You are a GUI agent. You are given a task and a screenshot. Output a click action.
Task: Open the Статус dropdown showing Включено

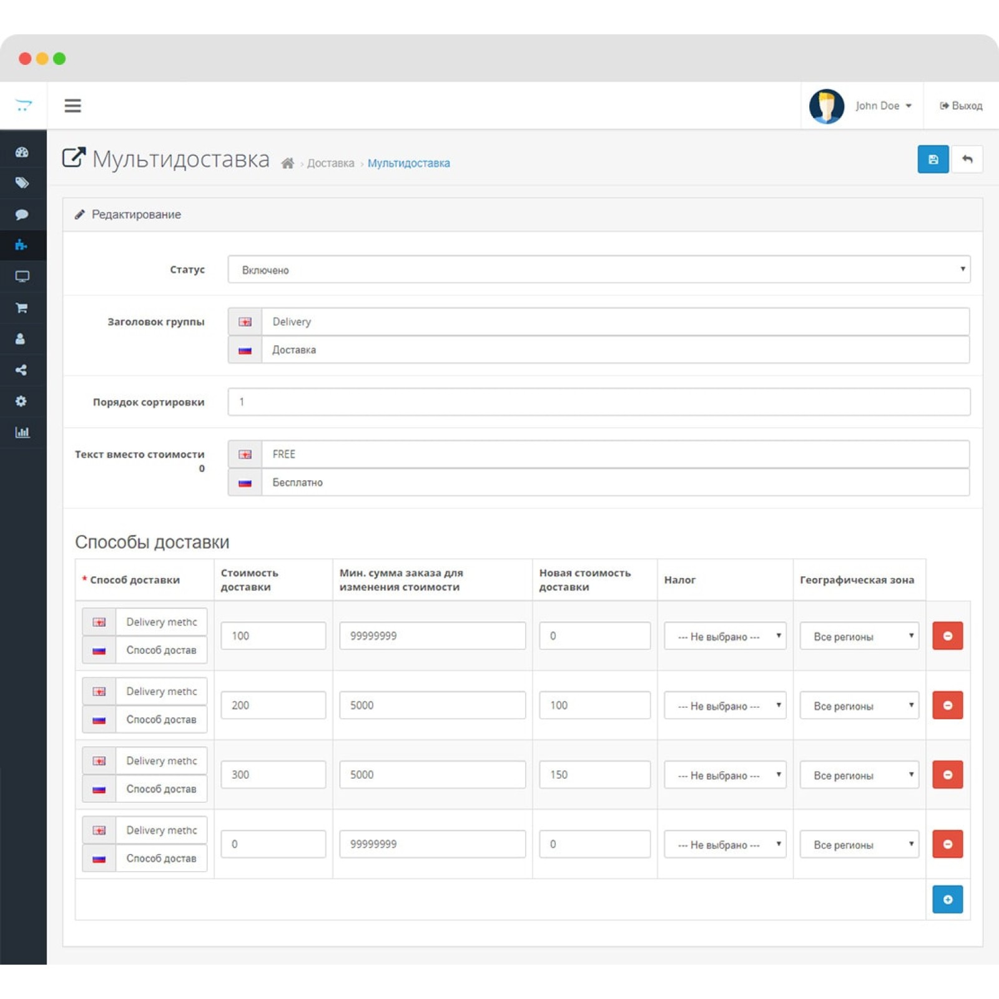pos(599,269)
